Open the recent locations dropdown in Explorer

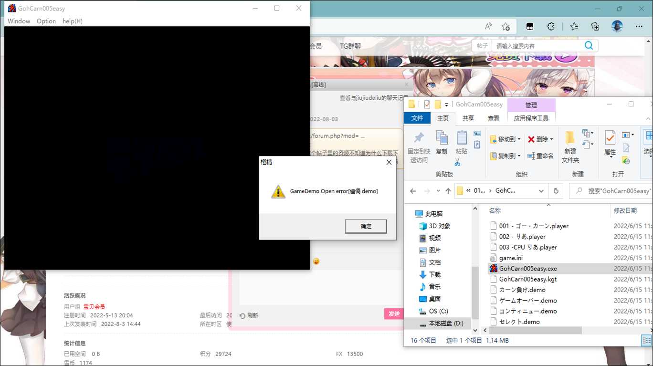[x=438, y=191]
